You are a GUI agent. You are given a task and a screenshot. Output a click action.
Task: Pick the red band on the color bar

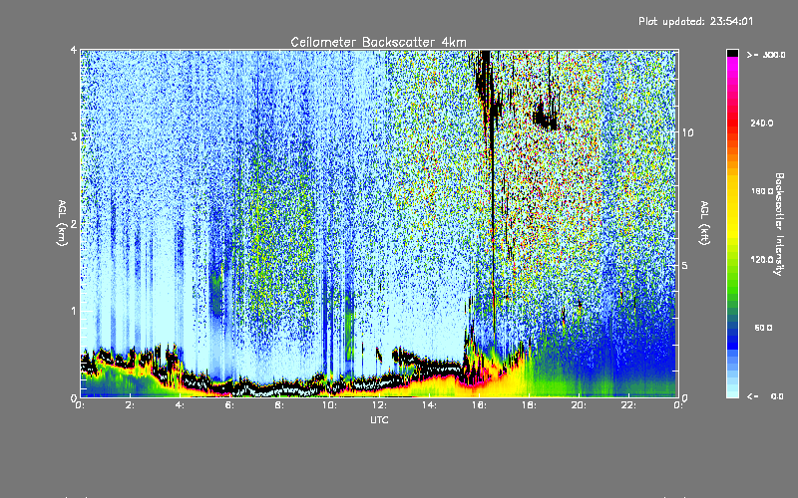732,122
